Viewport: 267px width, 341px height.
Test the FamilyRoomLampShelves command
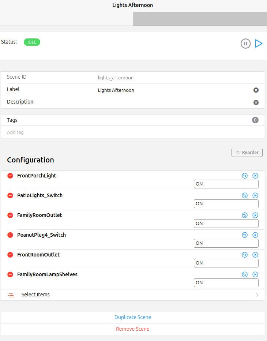255,274
